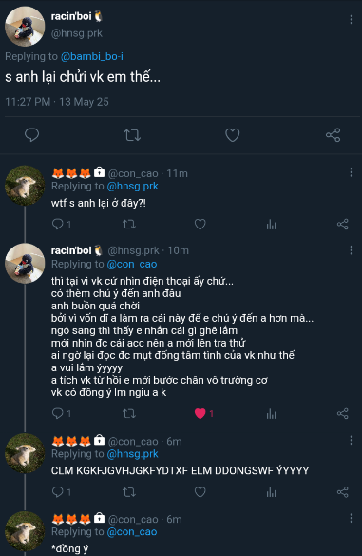Image resolution: width=362 pixels, height=556 pixels.
Task: View analytics of 'wtf s anh' reply
Action: (x=272, y=224)
